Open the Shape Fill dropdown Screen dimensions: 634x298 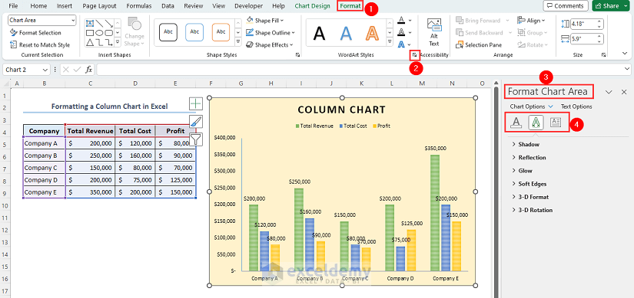[x=265, y=21]
